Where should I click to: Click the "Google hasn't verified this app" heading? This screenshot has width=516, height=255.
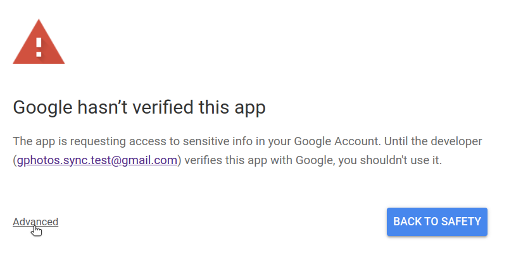tap(139, 107)
